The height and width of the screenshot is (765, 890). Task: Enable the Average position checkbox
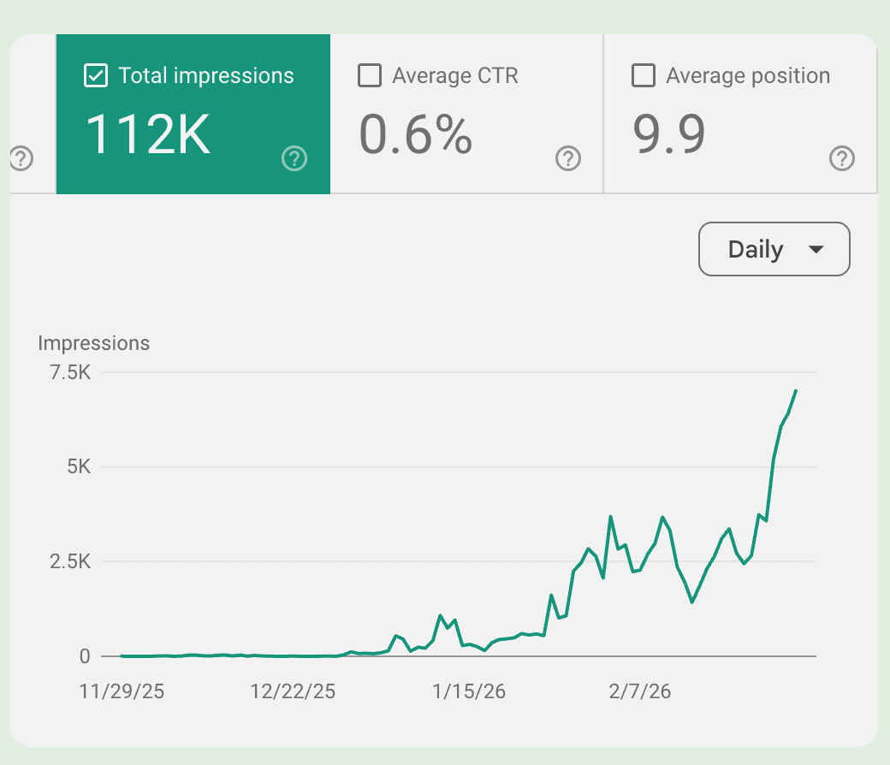click(643, 75)
